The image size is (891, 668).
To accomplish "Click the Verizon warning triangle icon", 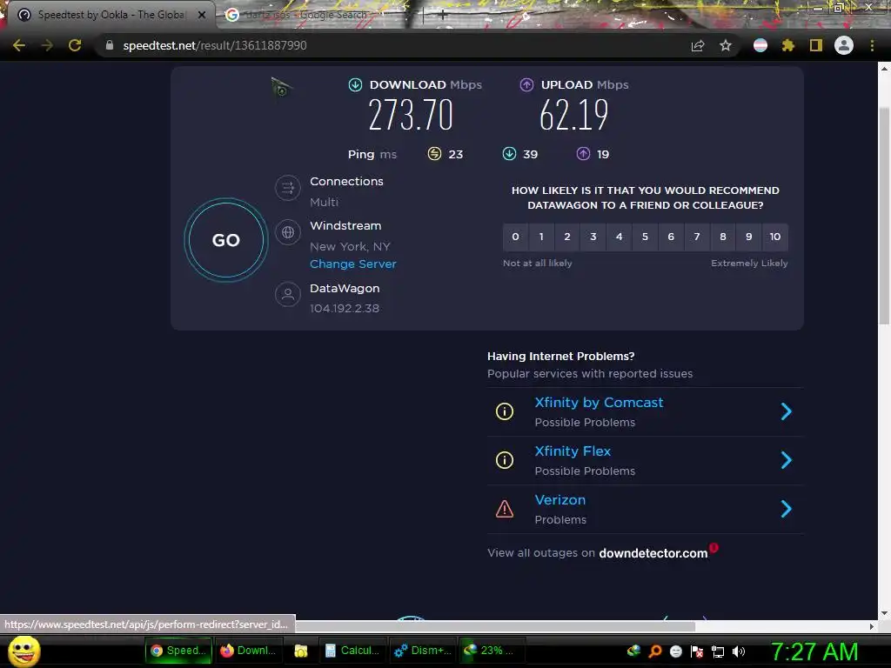I will click(505, 509).
